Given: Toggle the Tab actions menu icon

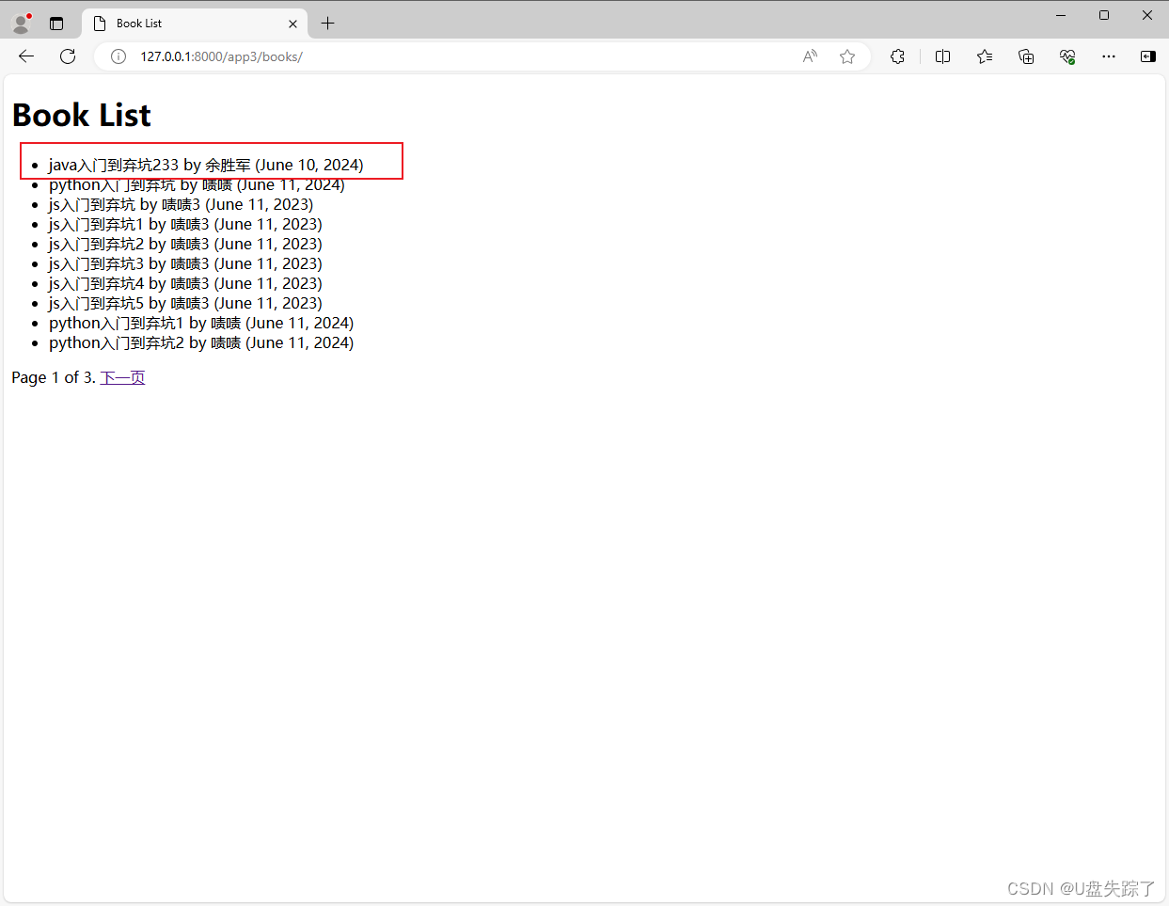Looking at the screenshot, I should pos(55,23).
